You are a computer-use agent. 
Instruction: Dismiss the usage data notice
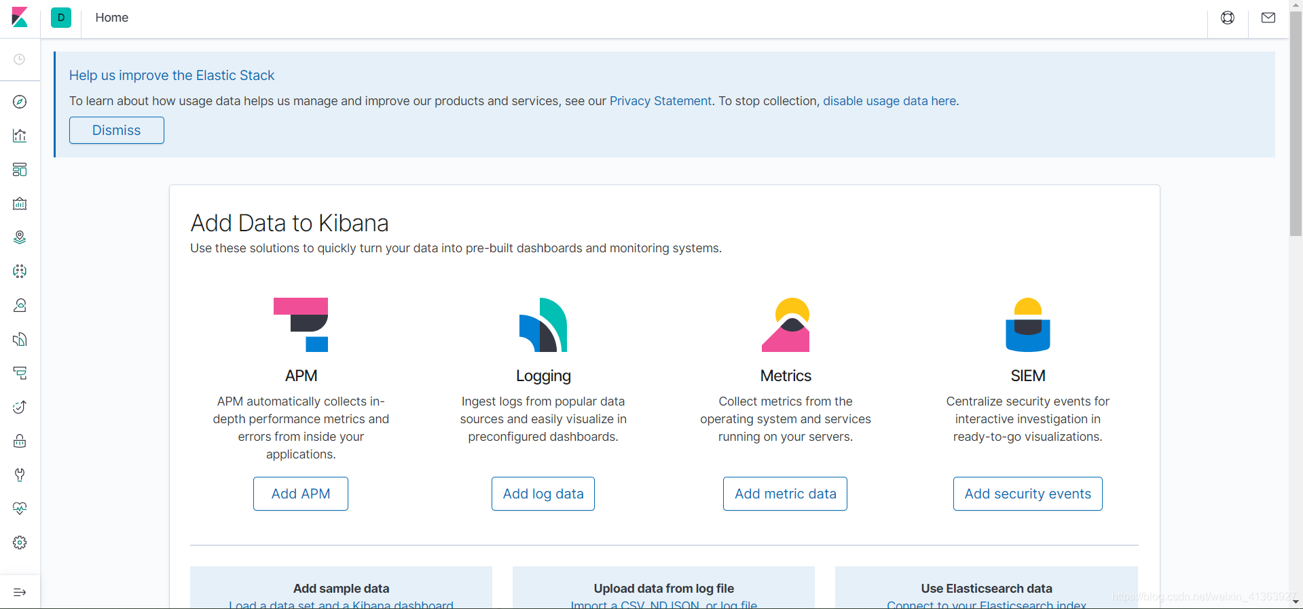pos(117,130)
